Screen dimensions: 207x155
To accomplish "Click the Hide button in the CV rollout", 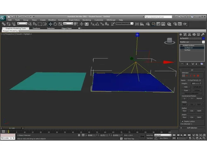I will point(186,87).
